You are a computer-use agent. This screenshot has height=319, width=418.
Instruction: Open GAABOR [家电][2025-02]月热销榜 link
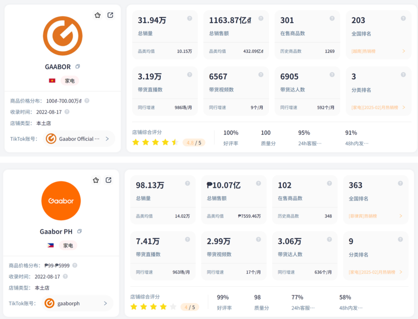(x=375, y=107)
